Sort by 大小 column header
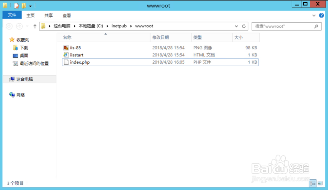The width and height of the screenshot is (328, 190). tap(246, 37)
